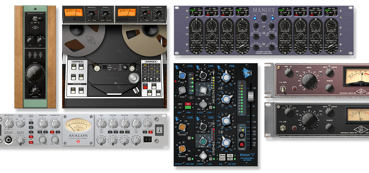Image resolution: width=369 pixels, height=173 pixels.
Task: Click the large Ampex silver capstan wheel
Action: point(134,78)
